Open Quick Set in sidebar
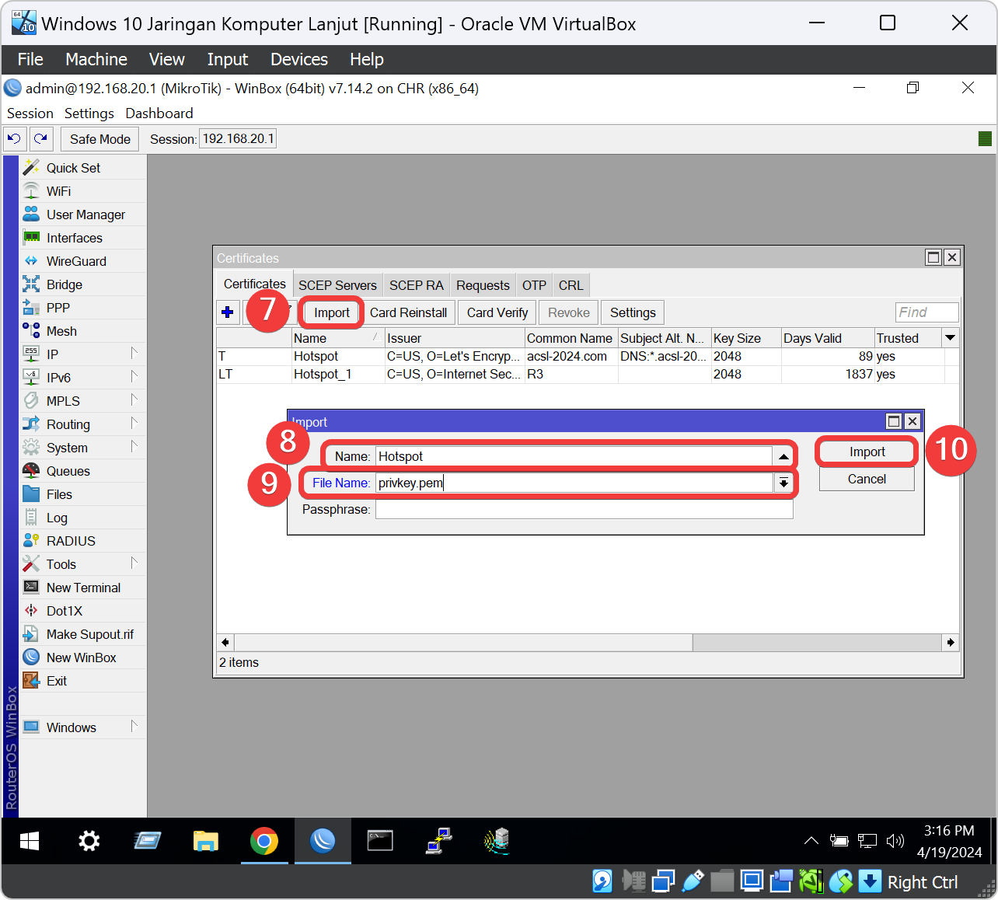The image size is (998, 900). click(73, 168)
